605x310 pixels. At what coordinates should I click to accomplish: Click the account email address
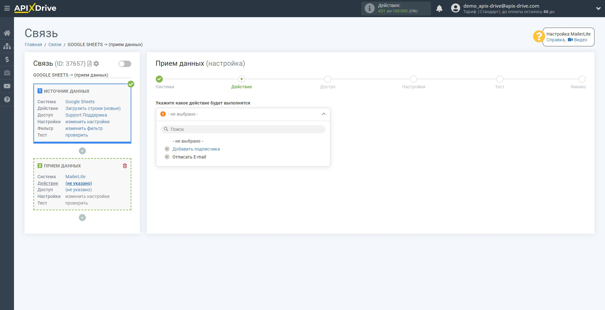[x=501, y=6]
